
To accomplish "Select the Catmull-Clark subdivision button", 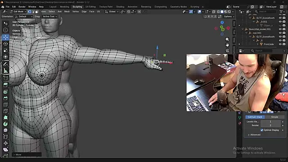I will click(x=255, y=117).
